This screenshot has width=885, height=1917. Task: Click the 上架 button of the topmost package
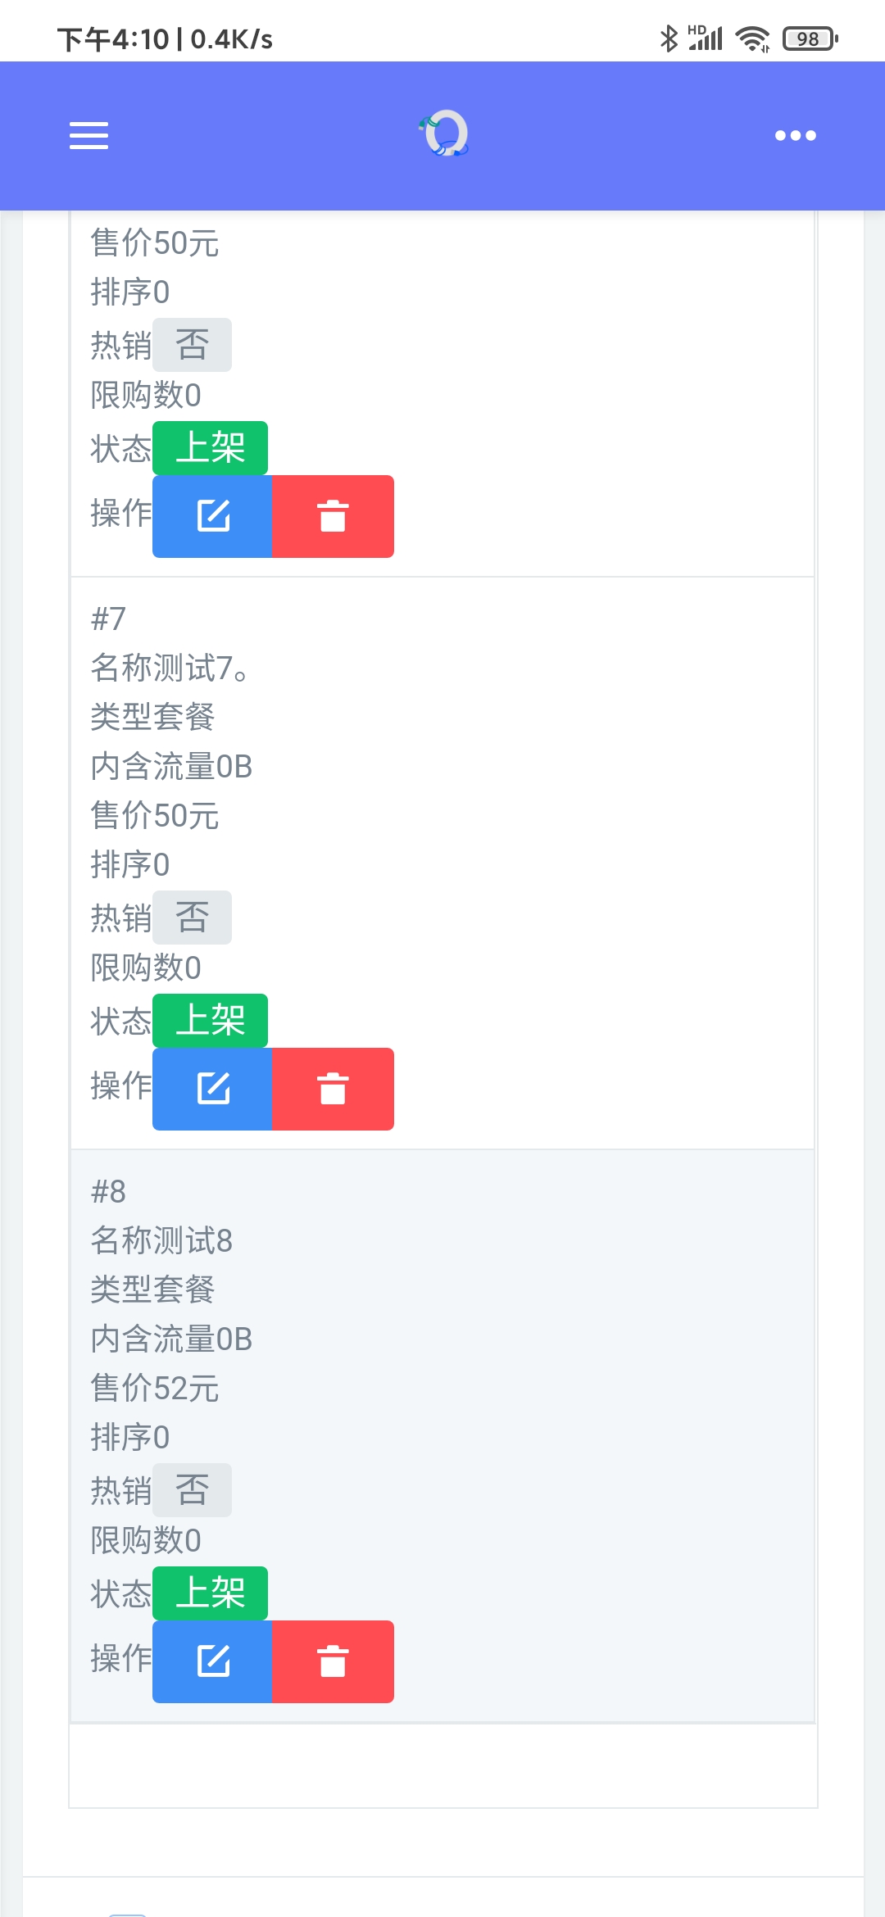coord(210,447)
